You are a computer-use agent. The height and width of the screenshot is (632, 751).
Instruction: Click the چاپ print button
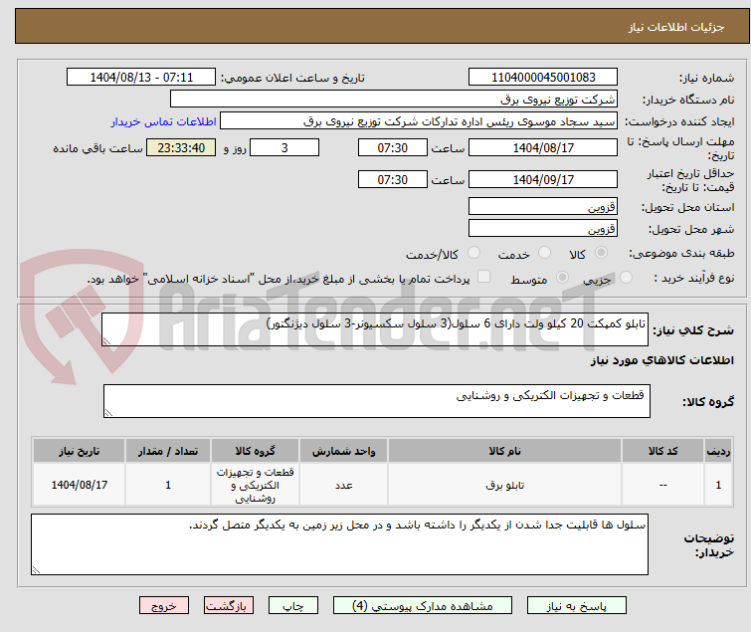[x=292, y=605]
